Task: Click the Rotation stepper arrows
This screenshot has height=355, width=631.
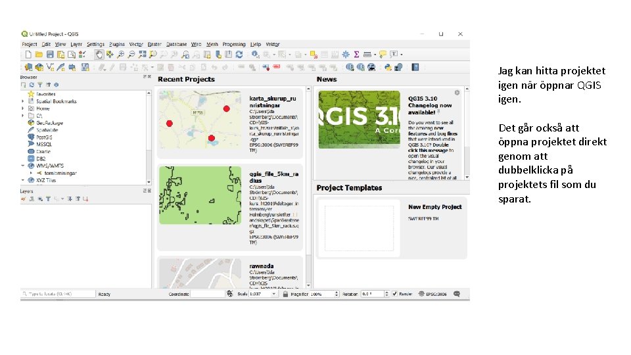Action: 386,294
